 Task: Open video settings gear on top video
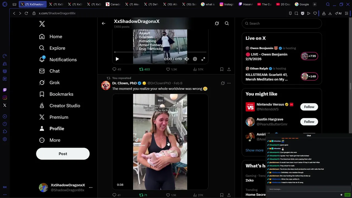coord(195,59)
